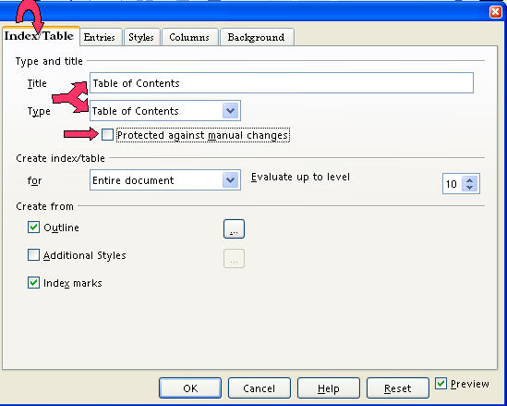Click the Additional Styles ellipsis button
507x406 pixels.
pos(234,258)
